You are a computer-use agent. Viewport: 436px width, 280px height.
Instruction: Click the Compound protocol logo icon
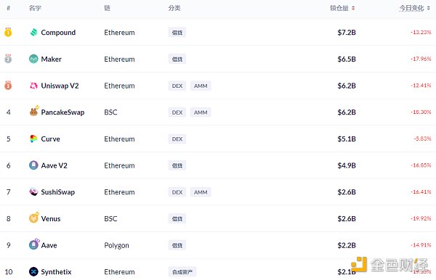pyautogui.click(x=33, y=33)
